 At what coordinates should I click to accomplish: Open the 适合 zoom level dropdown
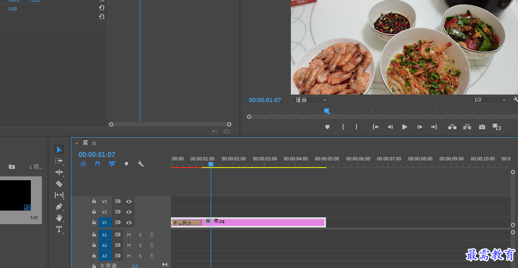pyautogui.click(x=311, y=100)
